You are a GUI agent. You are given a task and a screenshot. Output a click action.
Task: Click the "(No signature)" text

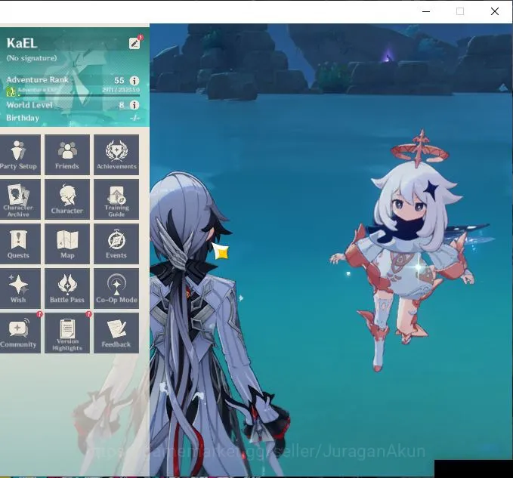click(32, 58)
